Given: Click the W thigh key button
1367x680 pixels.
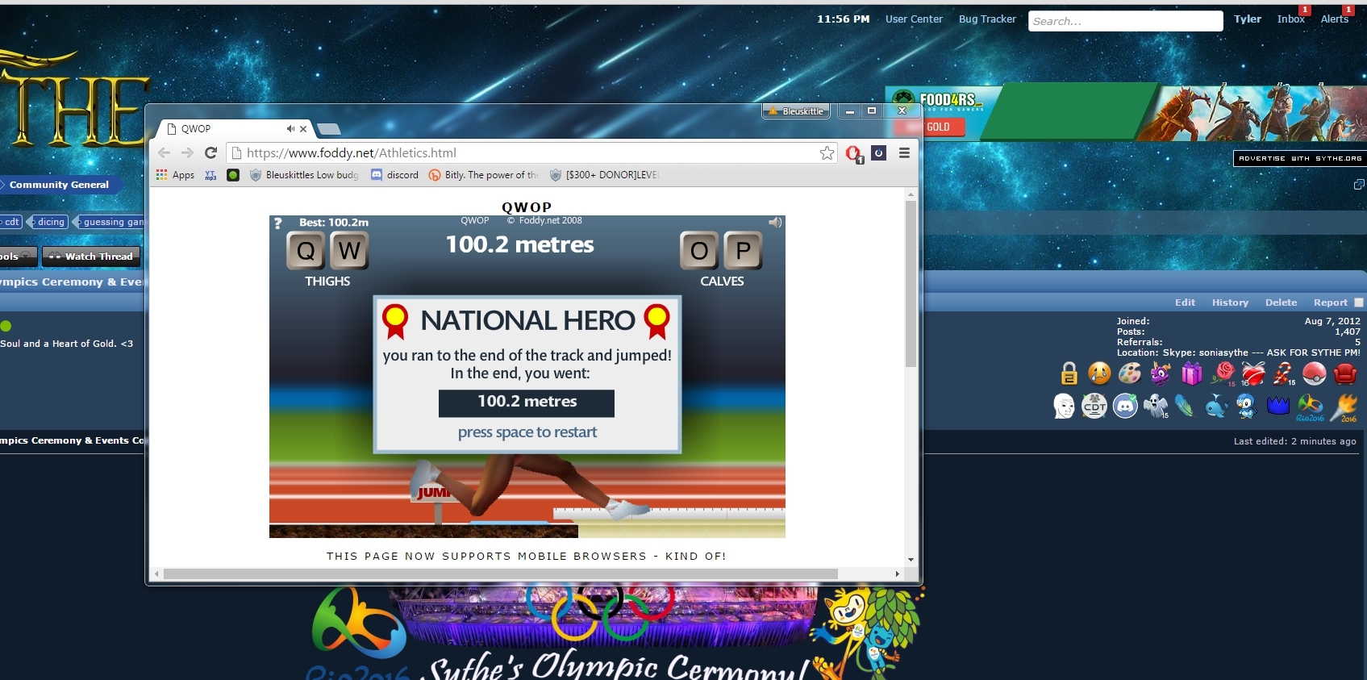Looking at the screenshot, I should tap(349, 251).
